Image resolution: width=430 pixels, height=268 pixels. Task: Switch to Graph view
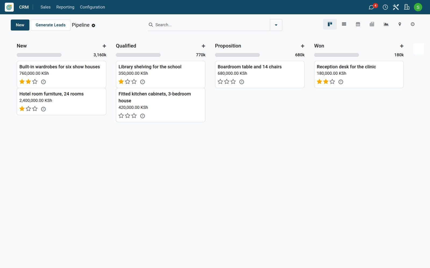tap(386, 24)
